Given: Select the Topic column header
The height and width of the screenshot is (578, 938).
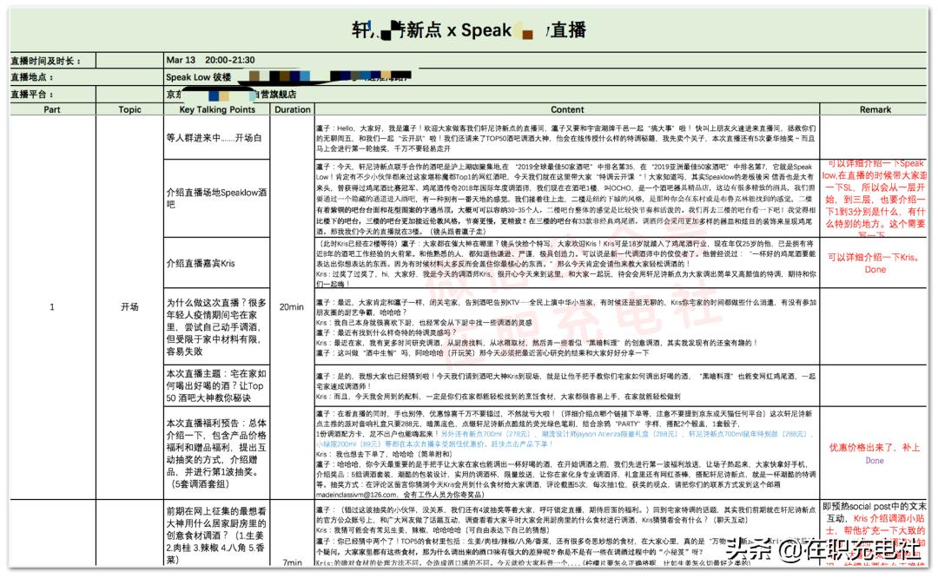Looking at the screenshot, I should point(129,108).
